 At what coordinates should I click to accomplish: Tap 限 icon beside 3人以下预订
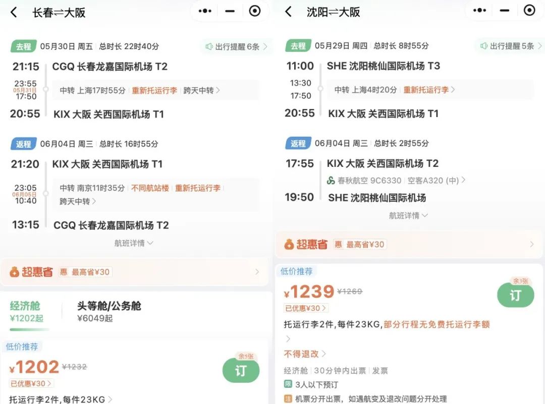288,384
